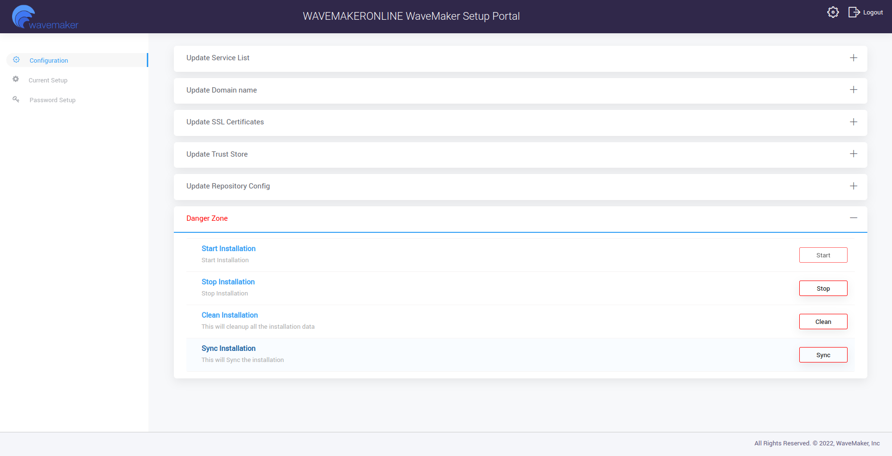Expand Update Repository Config plus icon

pyautogui.click(x=853, y=186)
